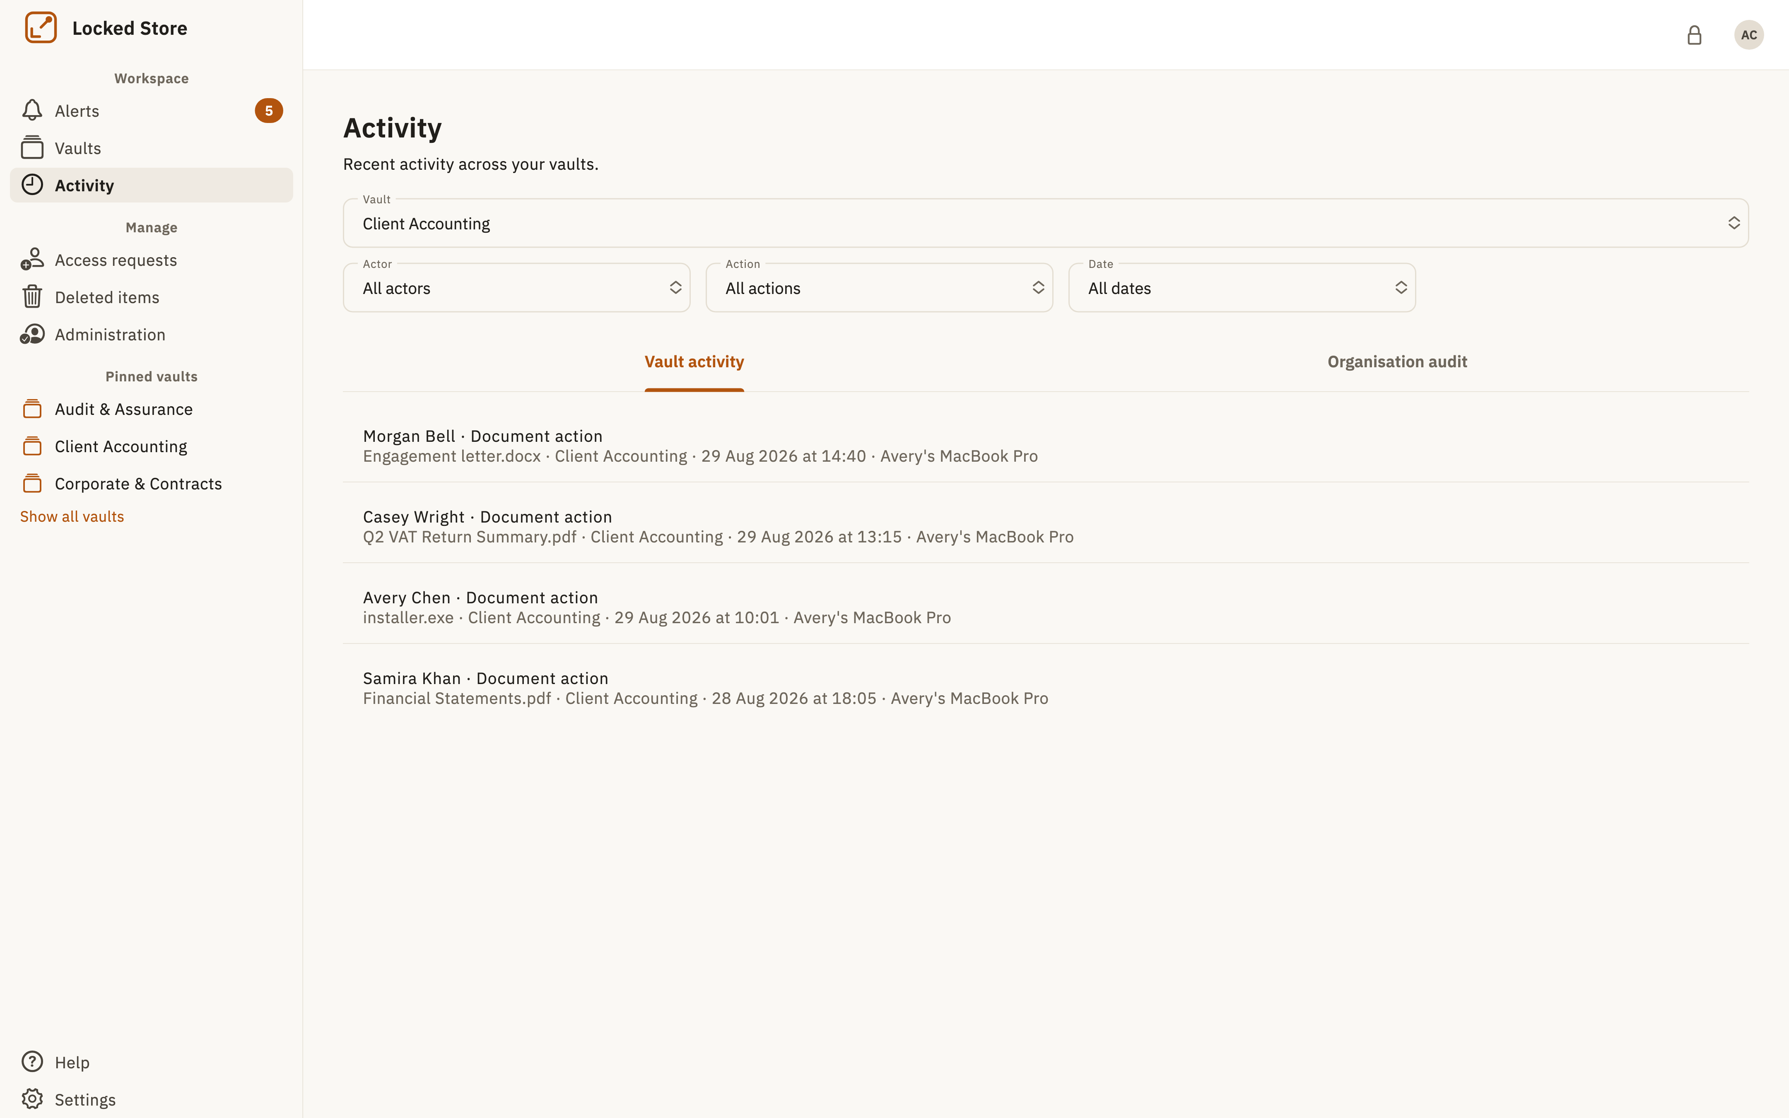Click the lock icon in top bar
Viewport: 1789px width, 1118px height.
pos(1695,35)
